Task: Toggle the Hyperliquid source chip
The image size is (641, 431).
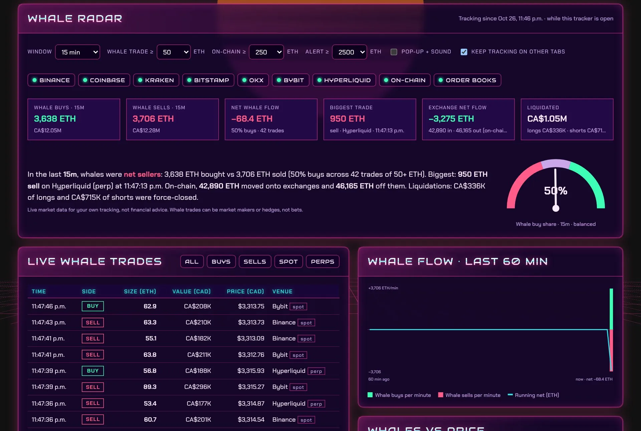Action: (x=344, y=80)
